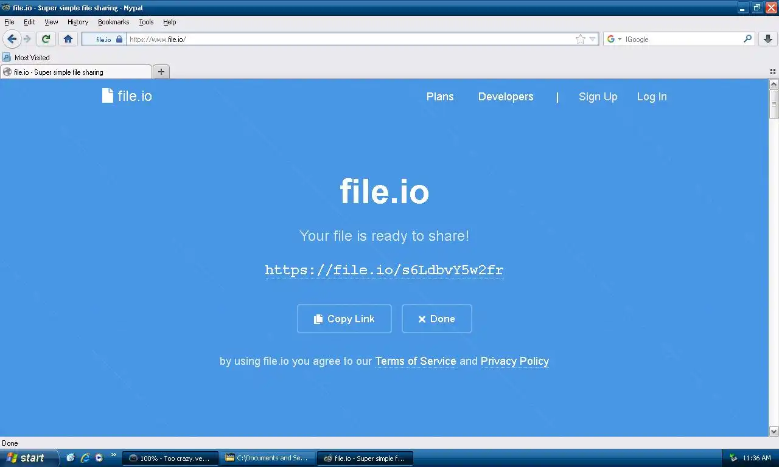Open the View menu

coord(51,22)
